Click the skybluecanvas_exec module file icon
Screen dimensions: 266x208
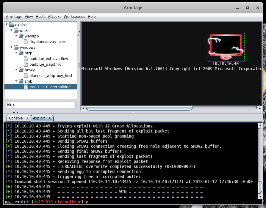point(26,42)
